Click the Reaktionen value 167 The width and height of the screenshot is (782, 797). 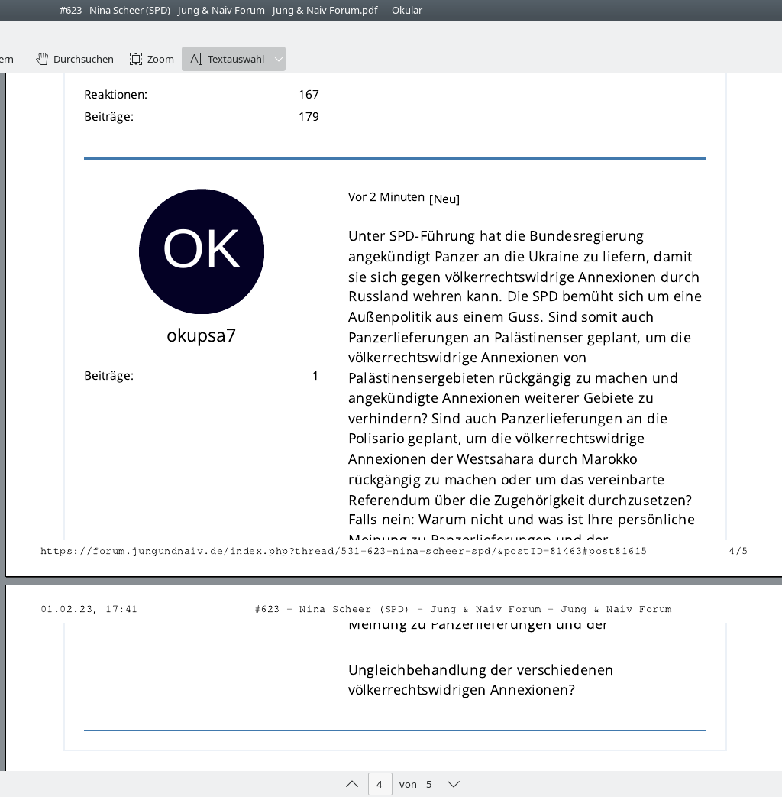pyautogui.click(x=309, y=95)
